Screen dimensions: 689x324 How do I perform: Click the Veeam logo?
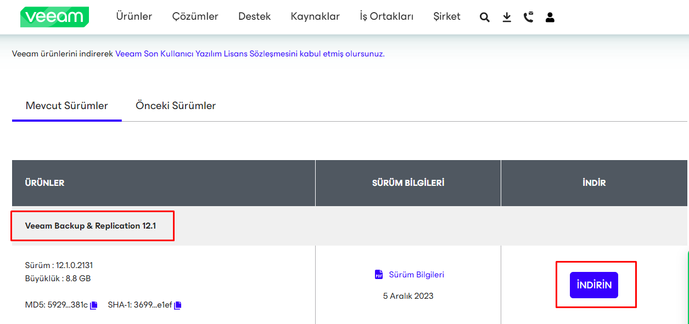[54, 17]
